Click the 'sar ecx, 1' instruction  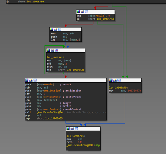coord(35,94)
